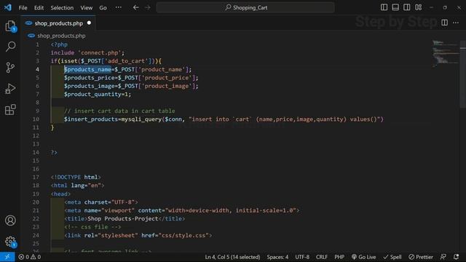
Task: Click the notifications bell icon
Action: coord(457,257)
